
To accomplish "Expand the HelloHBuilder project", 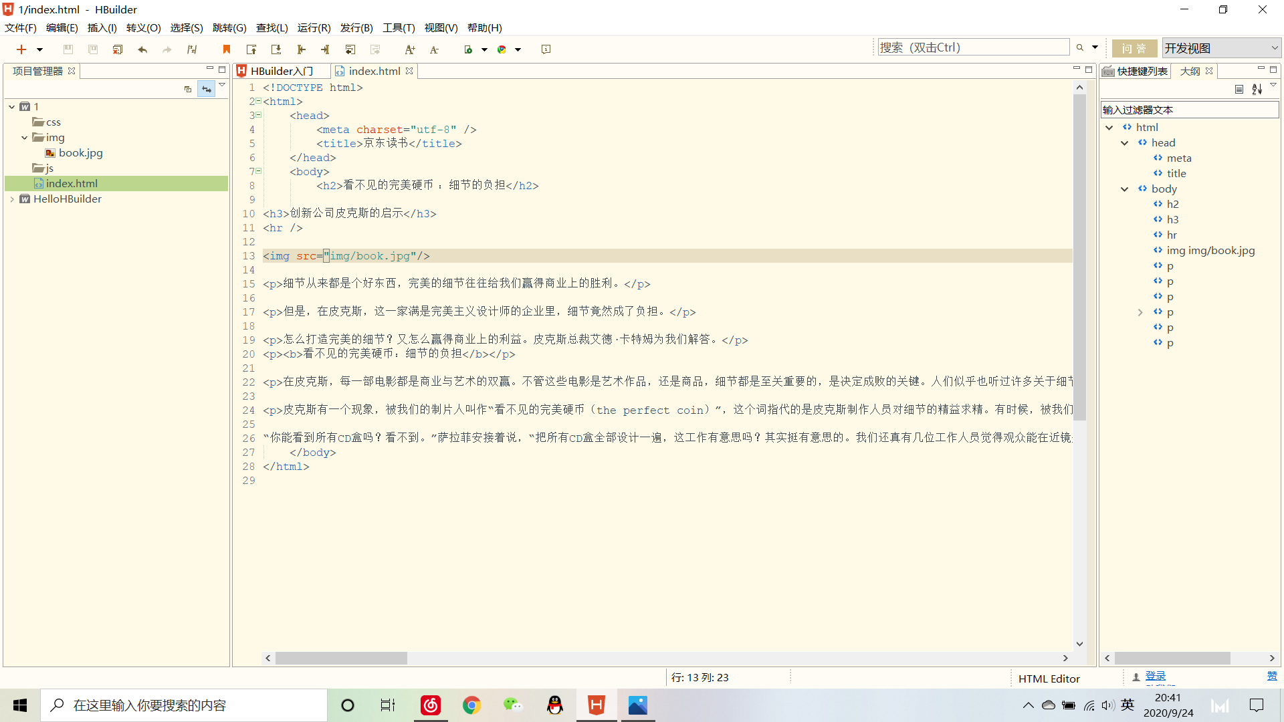I will pos(12,199).
